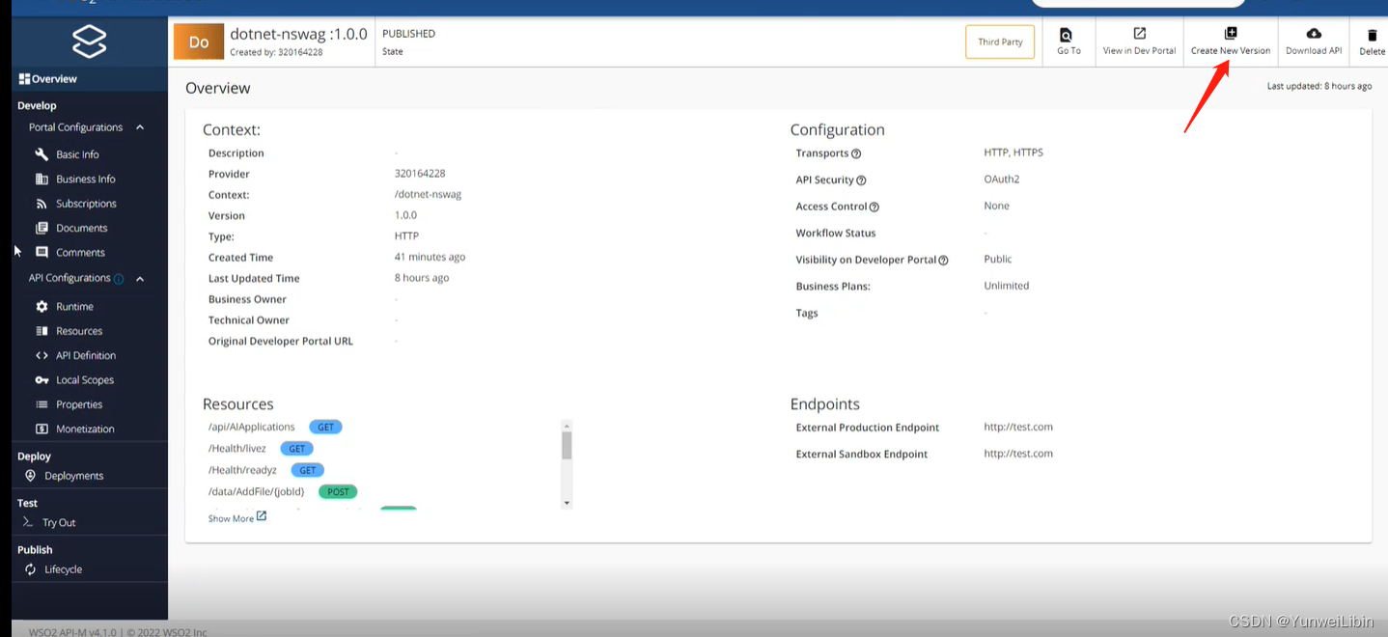Image resolution: width=1388 pixels, height=637 pixels.
Task: Click the GET badge for /Health/livez
Action: 296,449
